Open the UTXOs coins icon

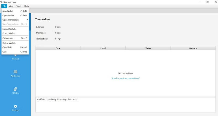[x=16, y=89]
